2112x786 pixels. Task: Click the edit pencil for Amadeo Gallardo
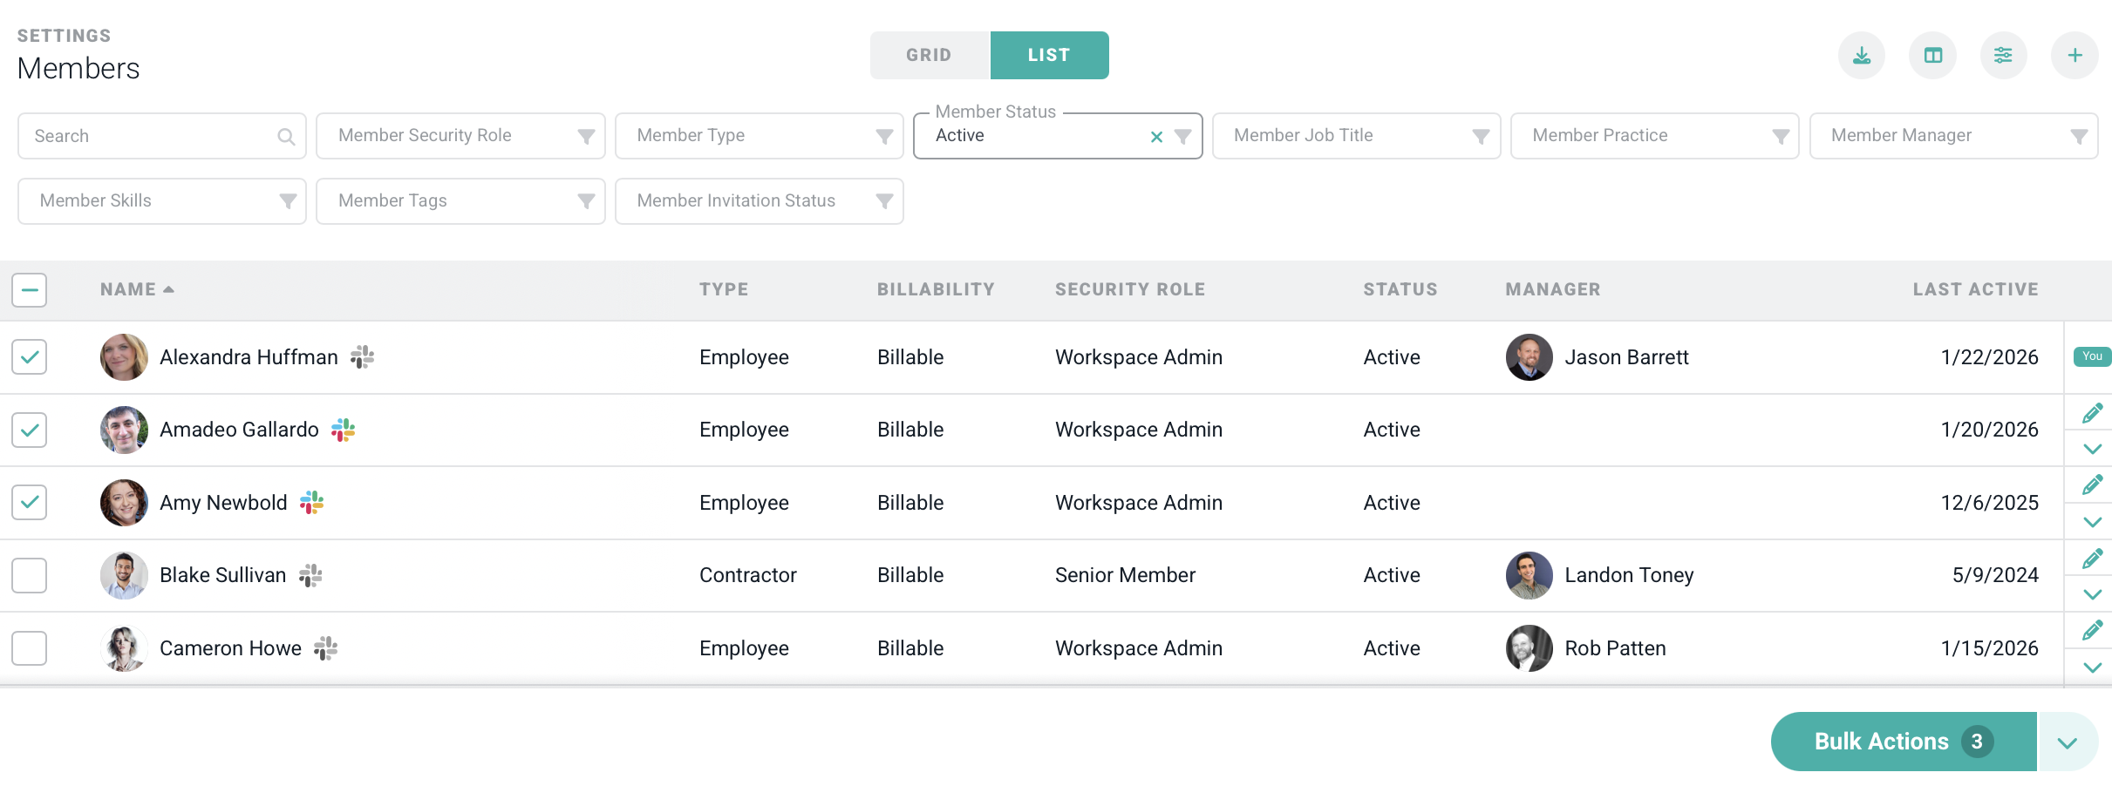pyautogui.click(x=2092, y=414)
